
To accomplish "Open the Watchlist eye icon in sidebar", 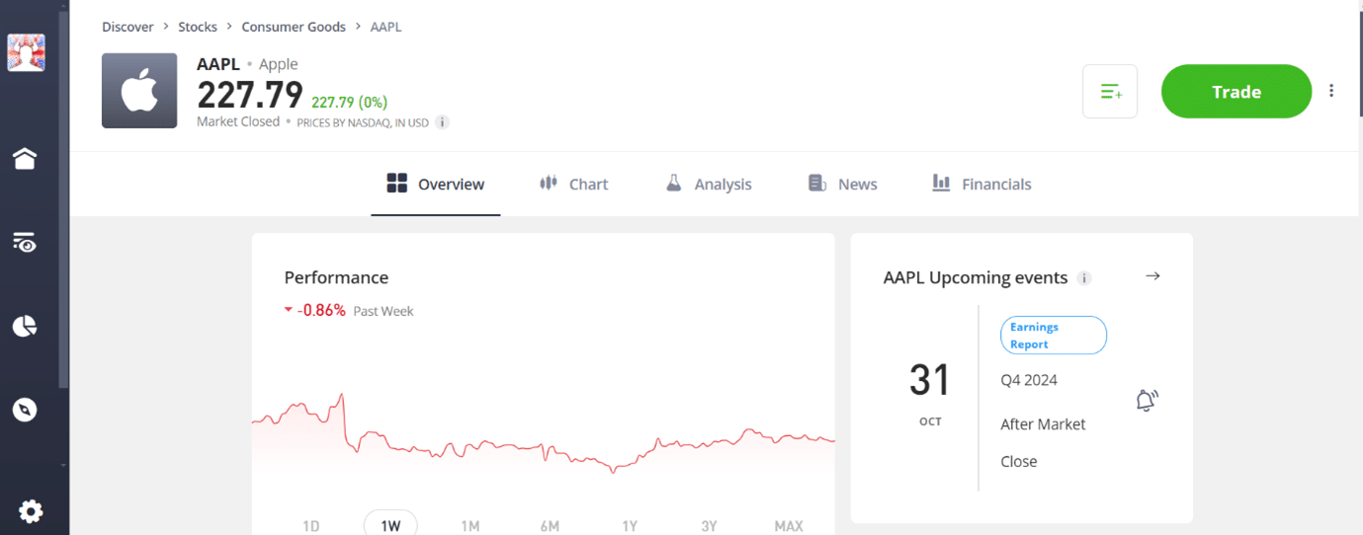I will click(25, 243).
